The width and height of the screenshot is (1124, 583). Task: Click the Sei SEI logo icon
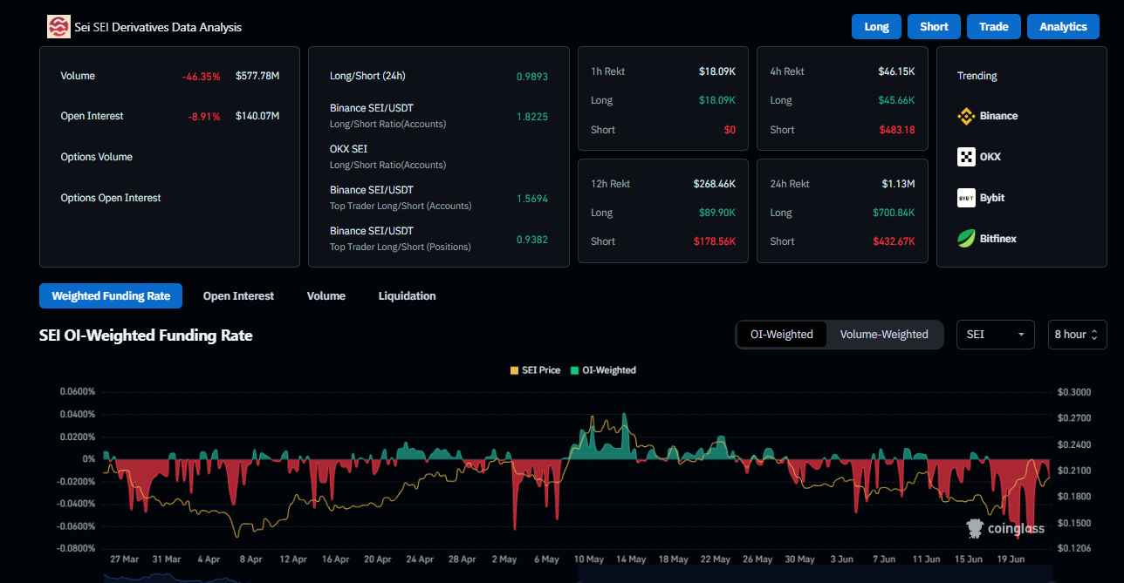(x=58, y=27)
